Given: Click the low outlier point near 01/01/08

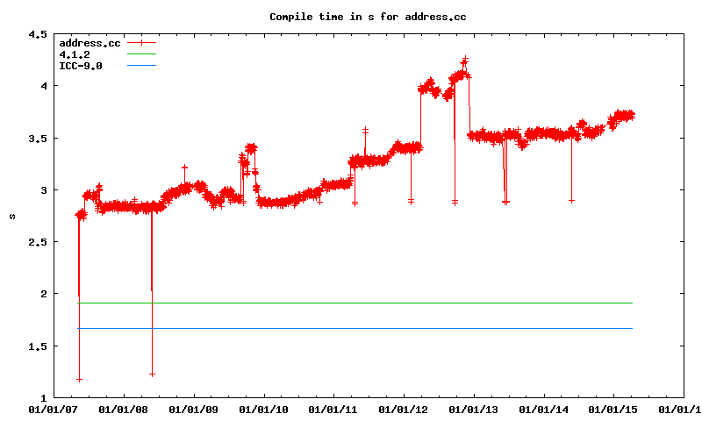Looking at the screenshot, I should tap(152, 375).
